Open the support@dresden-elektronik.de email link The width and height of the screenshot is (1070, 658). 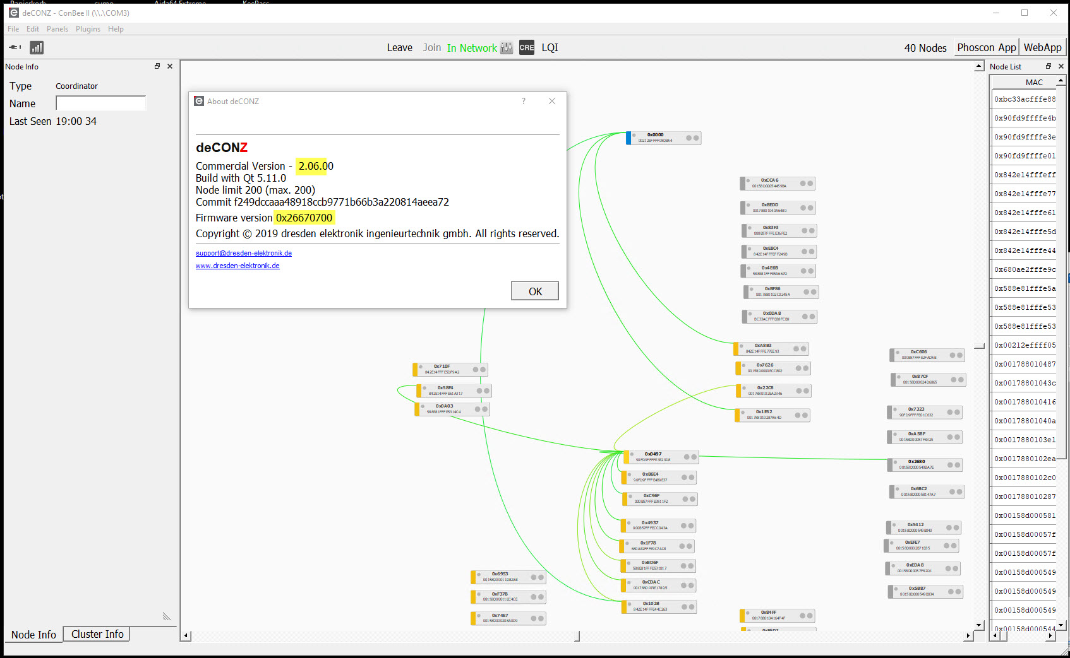(243, 252)
